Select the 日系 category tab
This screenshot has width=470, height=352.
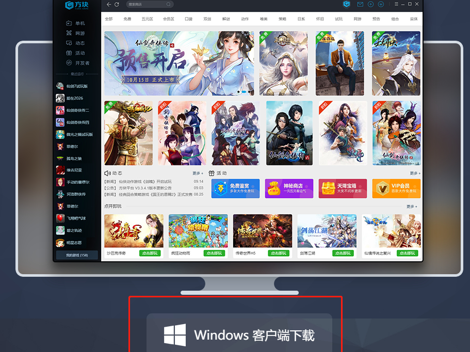[x=301, y=19]
